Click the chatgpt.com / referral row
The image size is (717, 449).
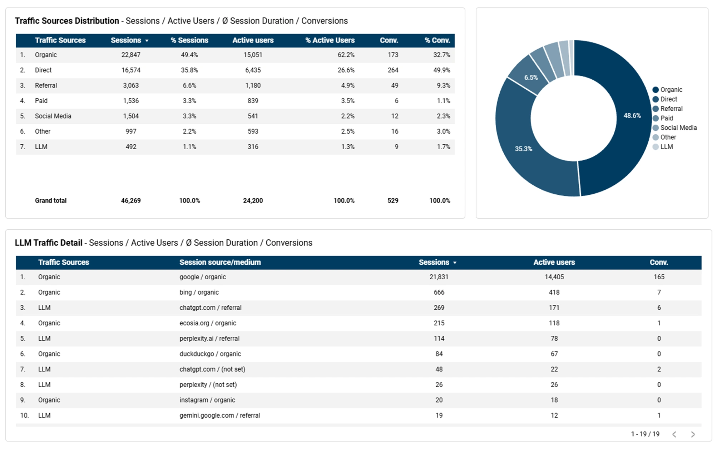tap(210, 308)
